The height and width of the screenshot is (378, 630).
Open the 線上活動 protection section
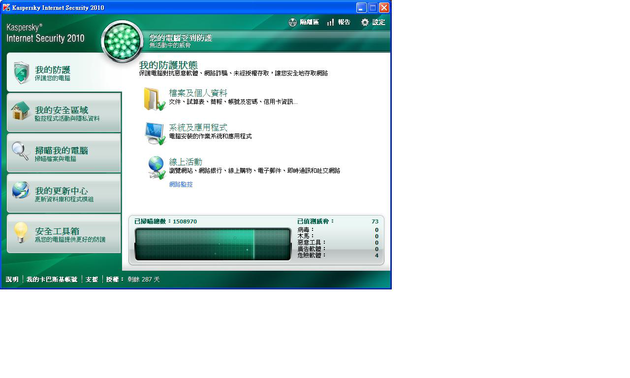(x=186, y=162)
